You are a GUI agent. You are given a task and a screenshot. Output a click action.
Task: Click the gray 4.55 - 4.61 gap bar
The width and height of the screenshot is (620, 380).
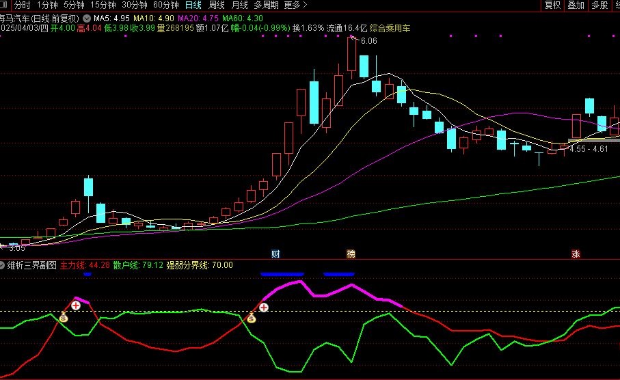pyautogui.click(x=594, y=140)
